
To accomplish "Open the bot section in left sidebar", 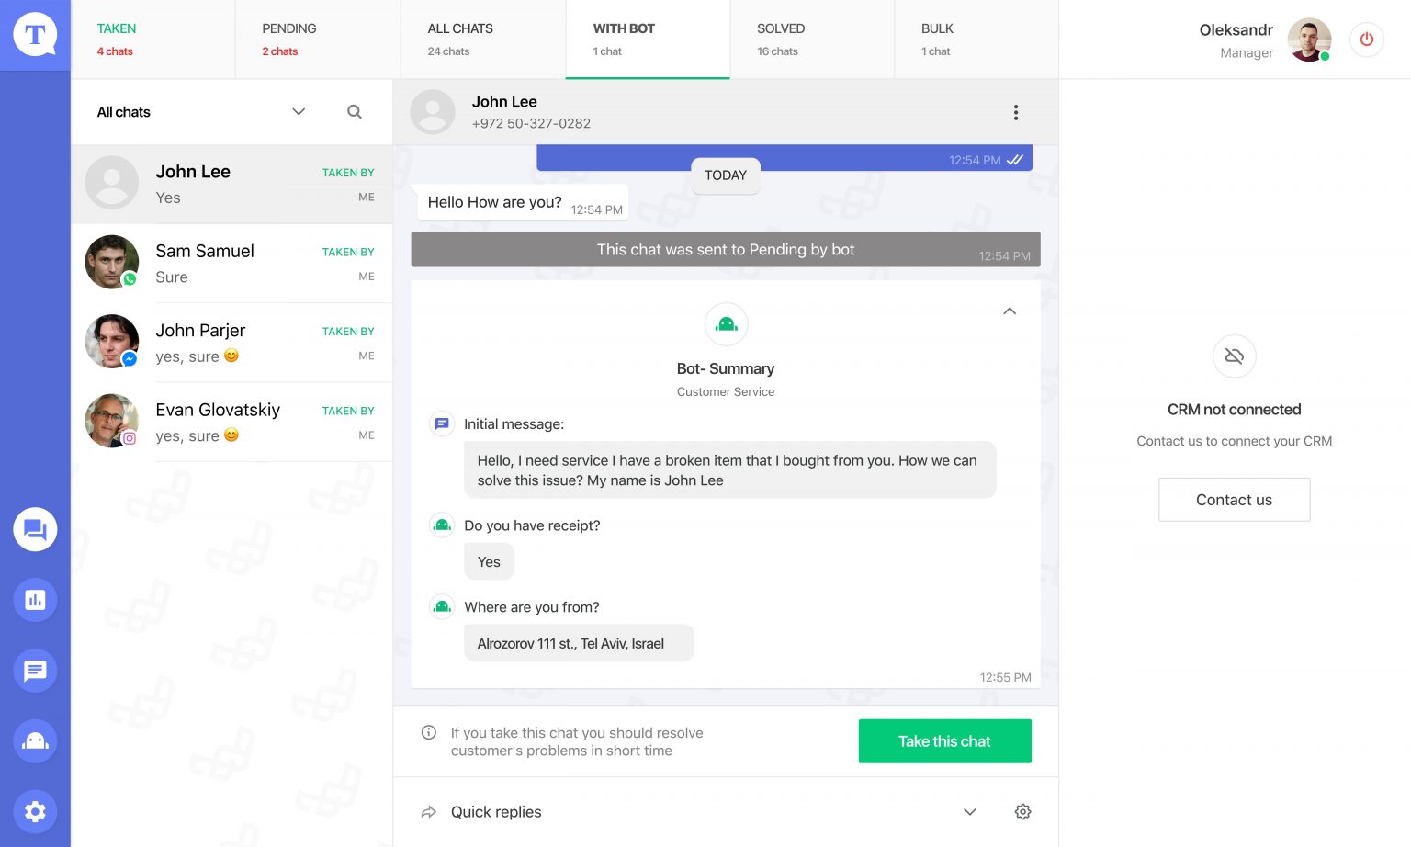I will click(35, 741).
